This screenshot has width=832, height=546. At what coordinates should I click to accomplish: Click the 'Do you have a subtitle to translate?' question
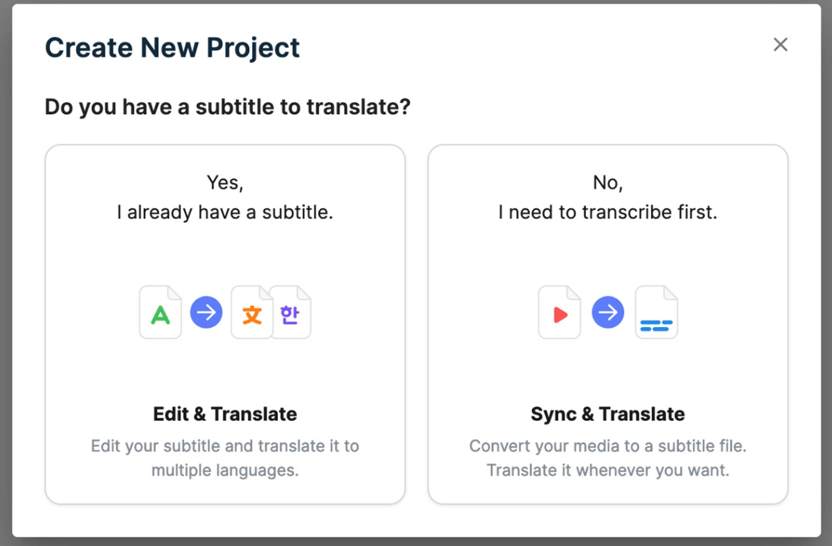coord(227,107)
